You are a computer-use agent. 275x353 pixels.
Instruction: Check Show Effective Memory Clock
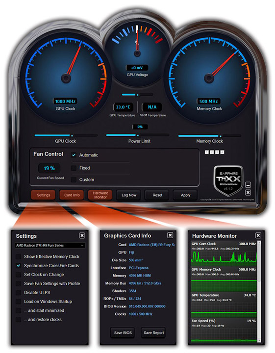tap(19, 256)
